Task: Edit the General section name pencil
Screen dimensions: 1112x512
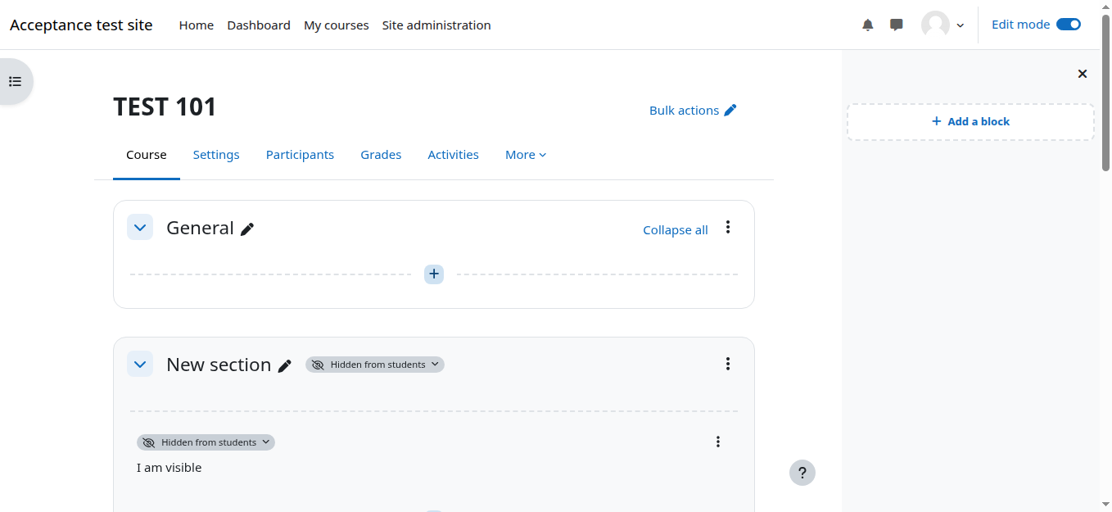Action: click(247, 229)
